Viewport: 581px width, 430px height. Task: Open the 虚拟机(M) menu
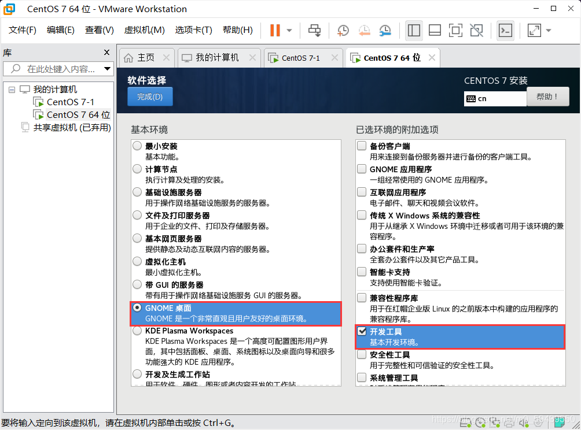pyautogui.click(x=144, y=30)
